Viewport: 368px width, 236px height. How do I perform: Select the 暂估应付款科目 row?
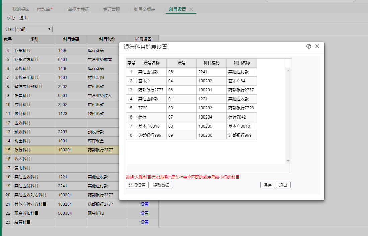(61, 87)
